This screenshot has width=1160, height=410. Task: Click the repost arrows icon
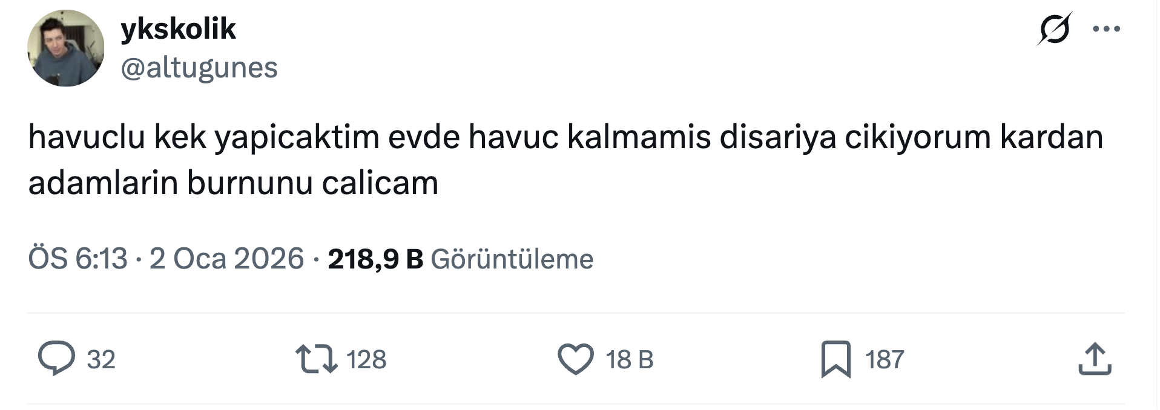tap(316, 359)
